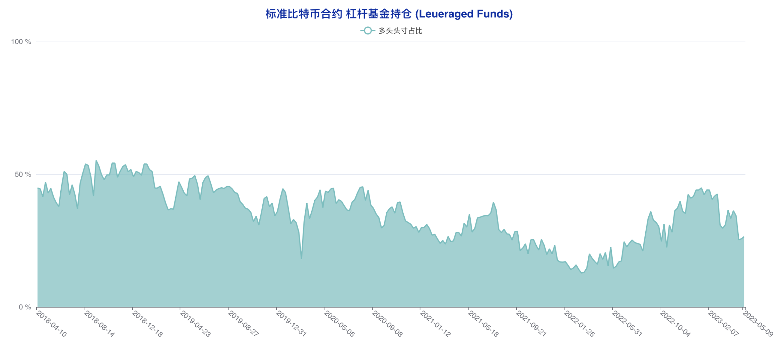Click the 2022-10-04 date axis label
784x345 pixels.
[675, 324]
